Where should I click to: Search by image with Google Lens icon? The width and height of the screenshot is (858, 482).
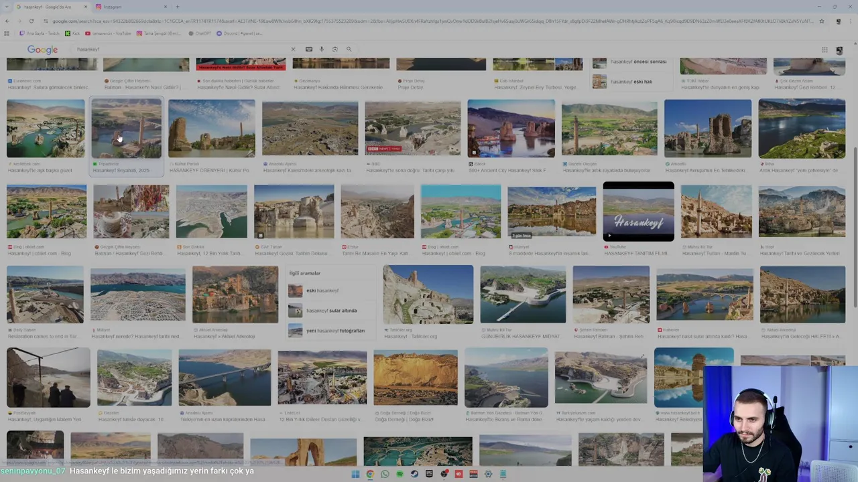[335, 49]
